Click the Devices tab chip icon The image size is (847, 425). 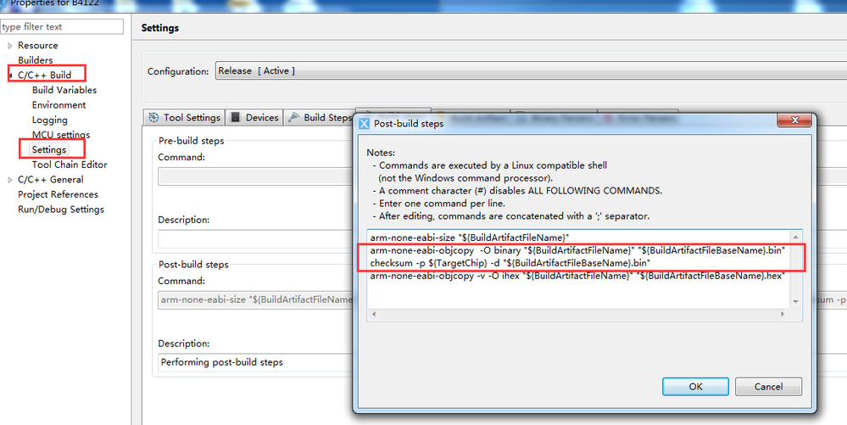click(236, 117)
